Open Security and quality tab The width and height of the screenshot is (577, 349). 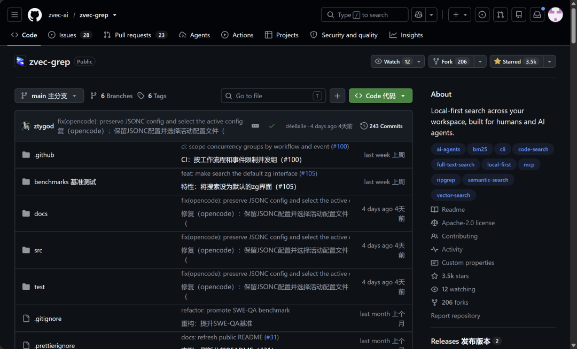click(x=344, y=35)
